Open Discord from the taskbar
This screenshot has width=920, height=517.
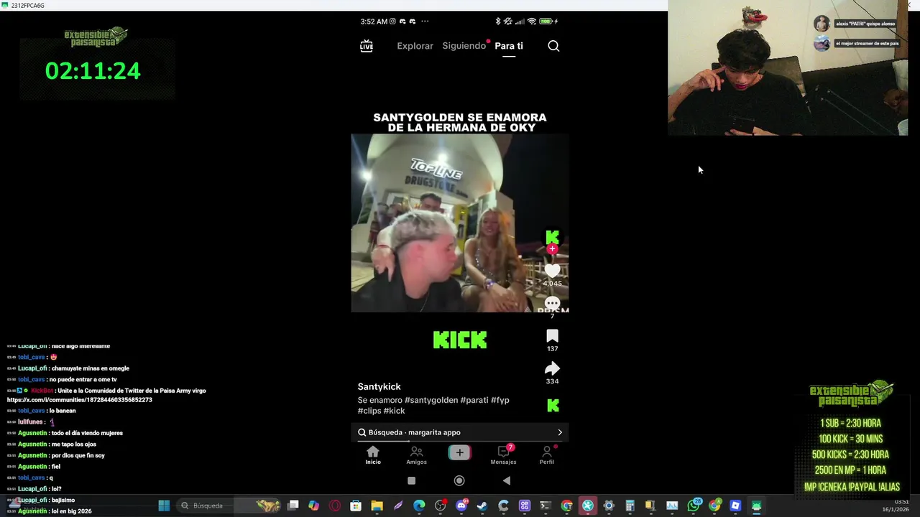[x=461, y=506]
